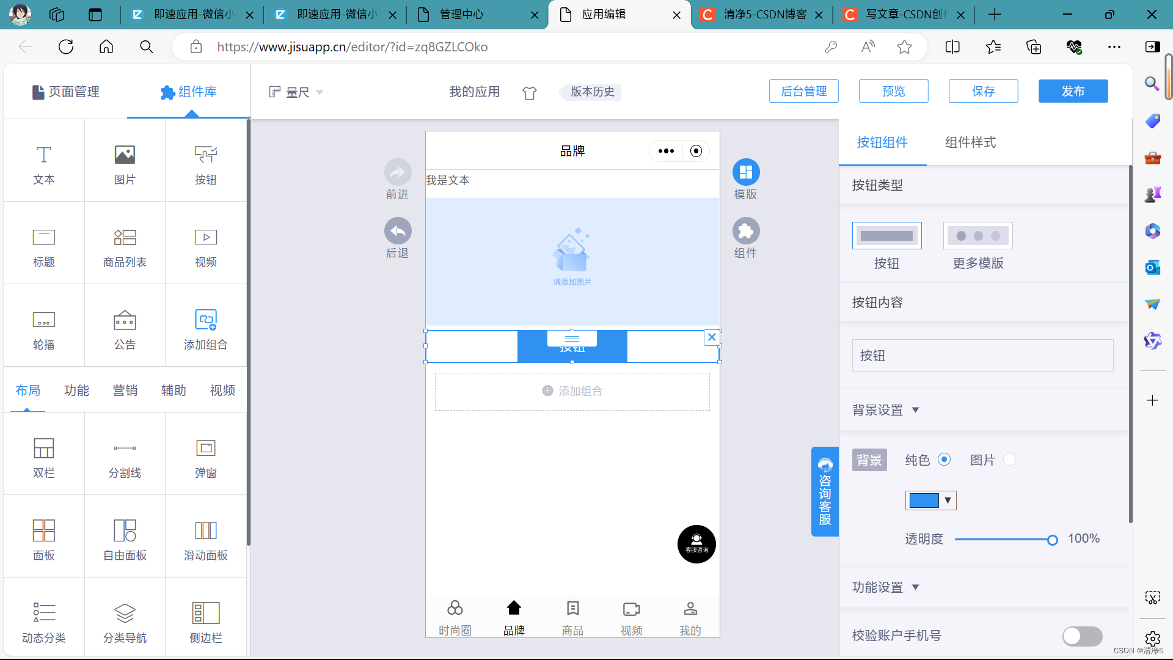Click the 发布 publish button
The image size is (1173, 660).
(x=1072, y=91)
